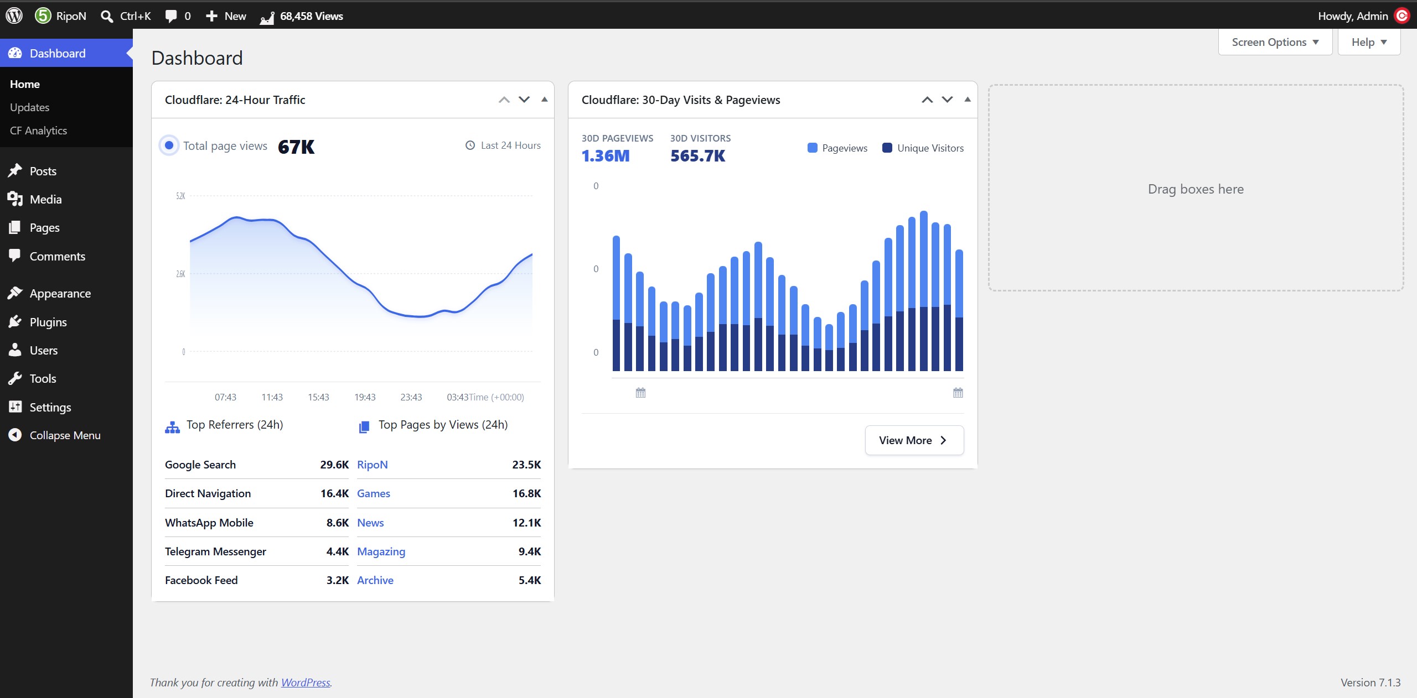Image resolution: width=1417 pixels, height=698 pixels.
Task: Follow the WordPress footer link
Action: 306,683
